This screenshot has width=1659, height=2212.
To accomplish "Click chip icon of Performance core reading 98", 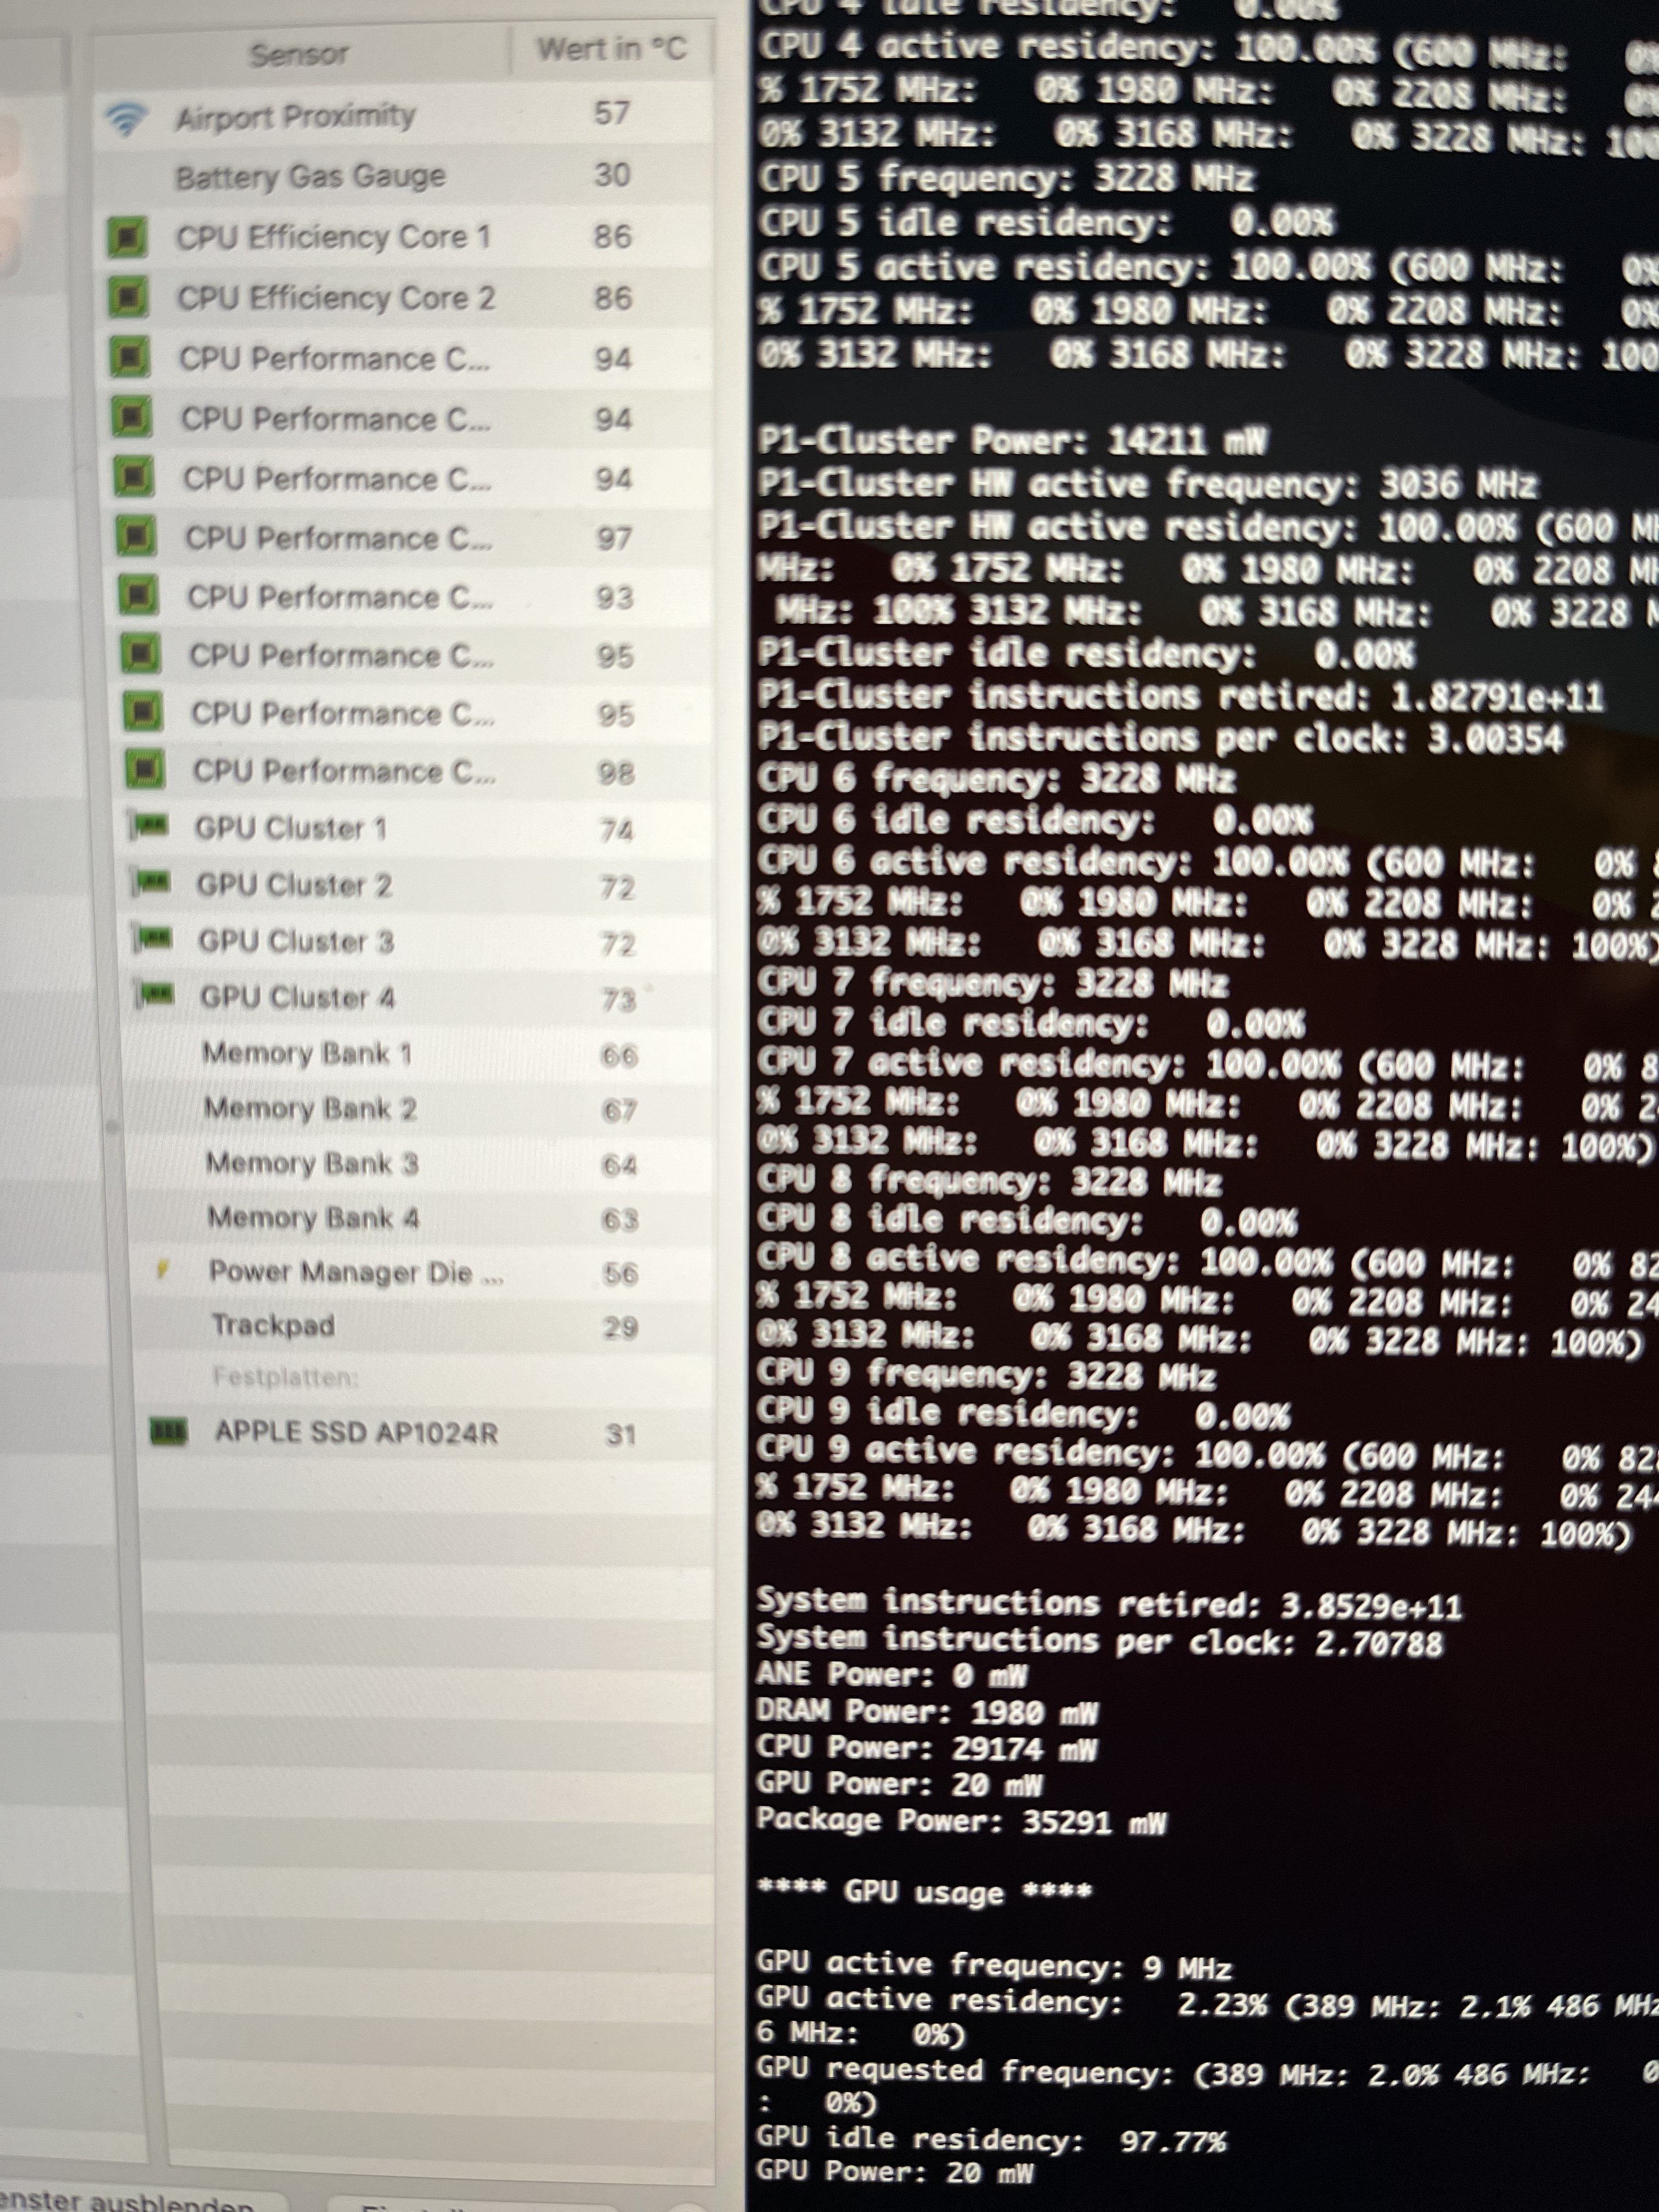I will (x=144, y=770).
